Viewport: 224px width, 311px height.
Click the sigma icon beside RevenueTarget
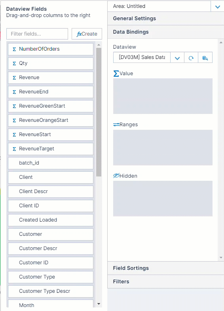14,149
